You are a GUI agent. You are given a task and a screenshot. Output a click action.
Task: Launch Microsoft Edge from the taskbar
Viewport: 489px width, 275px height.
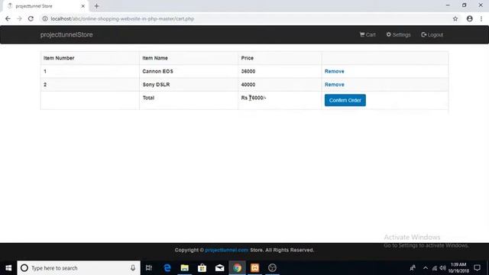[167, 268]
